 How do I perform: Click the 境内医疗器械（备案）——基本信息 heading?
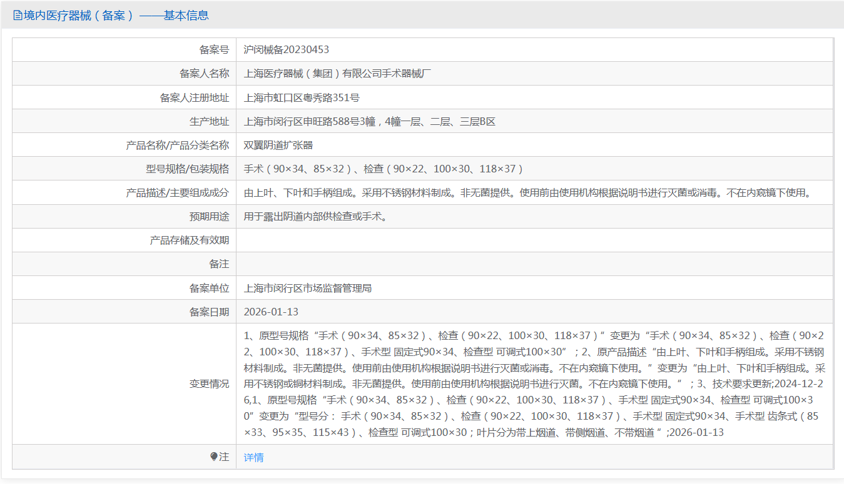coord(116,16)
